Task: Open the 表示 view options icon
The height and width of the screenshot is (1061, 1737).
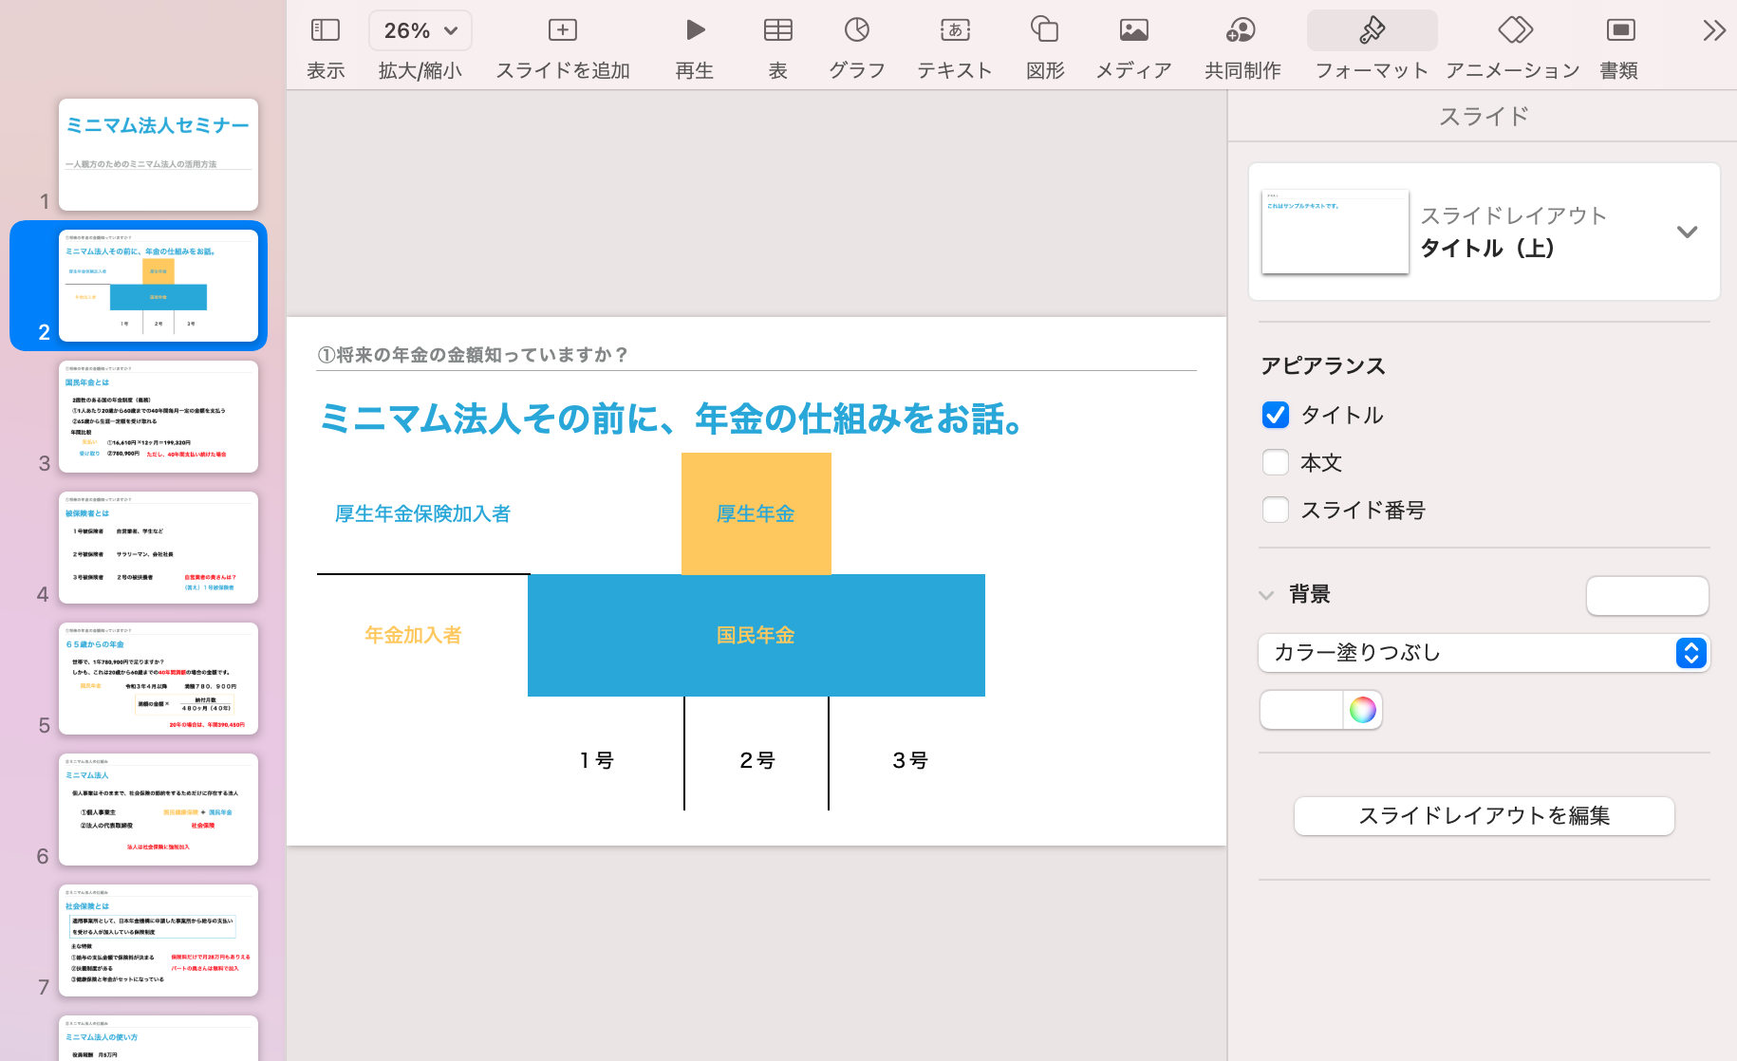Action: (326, 30)
